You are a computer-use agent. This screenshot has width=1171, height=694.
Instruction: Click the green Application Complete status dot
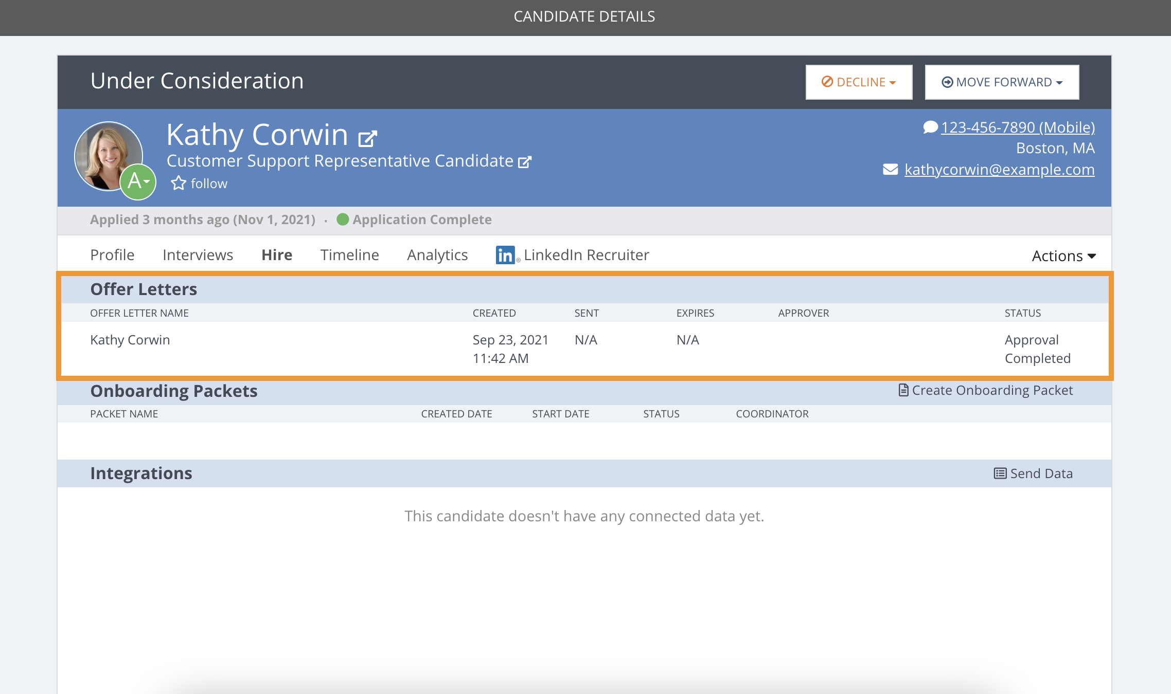343,220
